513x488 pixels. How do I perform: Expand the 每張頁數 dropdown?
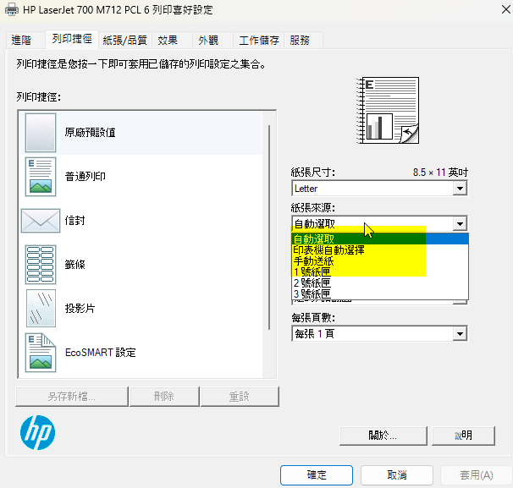[x=379, y=333]
